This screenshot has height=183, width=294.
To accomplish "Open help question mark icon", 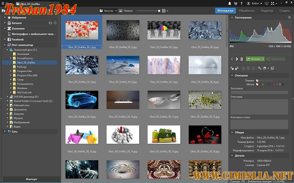I will tap(241, 3).
